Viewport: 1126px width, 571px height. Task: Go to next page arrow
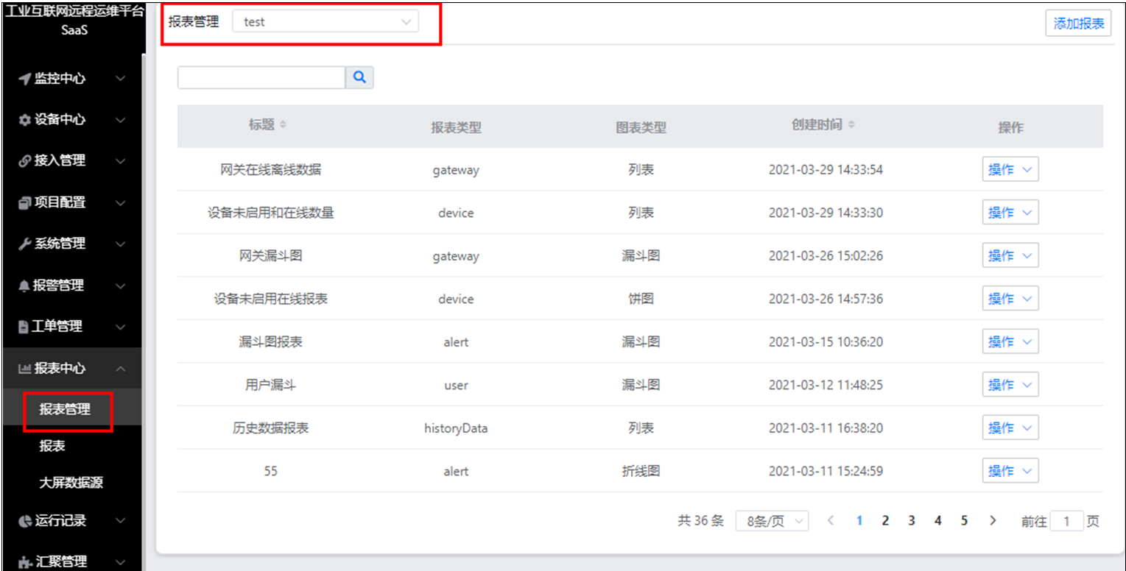(x=993, y=521)
